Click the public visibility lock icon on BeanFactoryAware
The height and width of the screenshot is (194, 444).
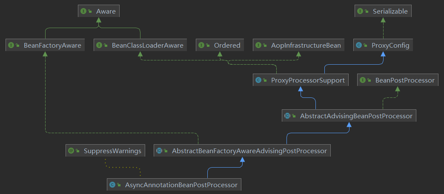pyautogui.click(x=18, y=46)
